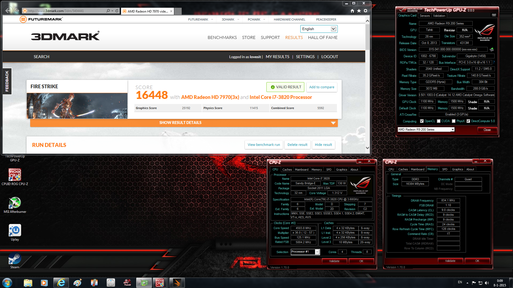The height and width of the screenshot is (288, 513).
Task: Click Delete result button
Action: point(297,145)
